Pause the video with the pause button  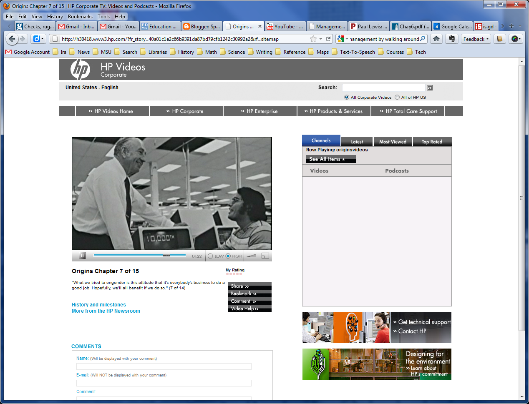[82, 256]
